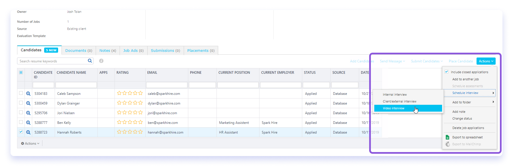Rate Caleb Sampson five stars

(x=140, y=93)
